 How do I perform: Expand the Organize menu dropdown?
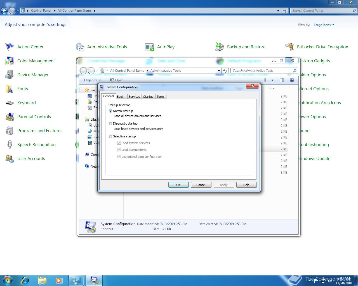(x=92, y=80)
